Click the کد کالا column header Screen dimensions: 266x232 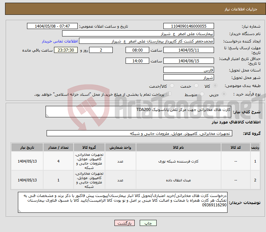coord(236,147)
